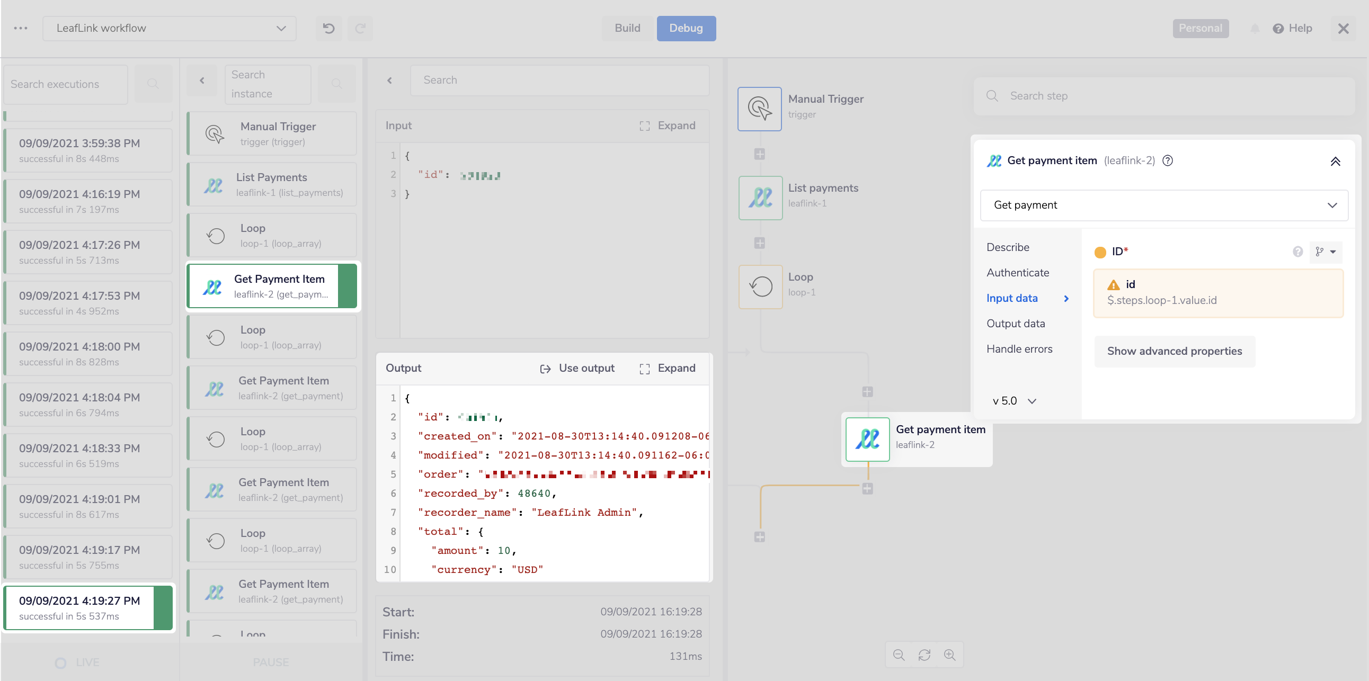Click Show advanced properties button
The width and height of the screenshot is (1369, 681).
pyautogui.click(x=1174, y=351)
